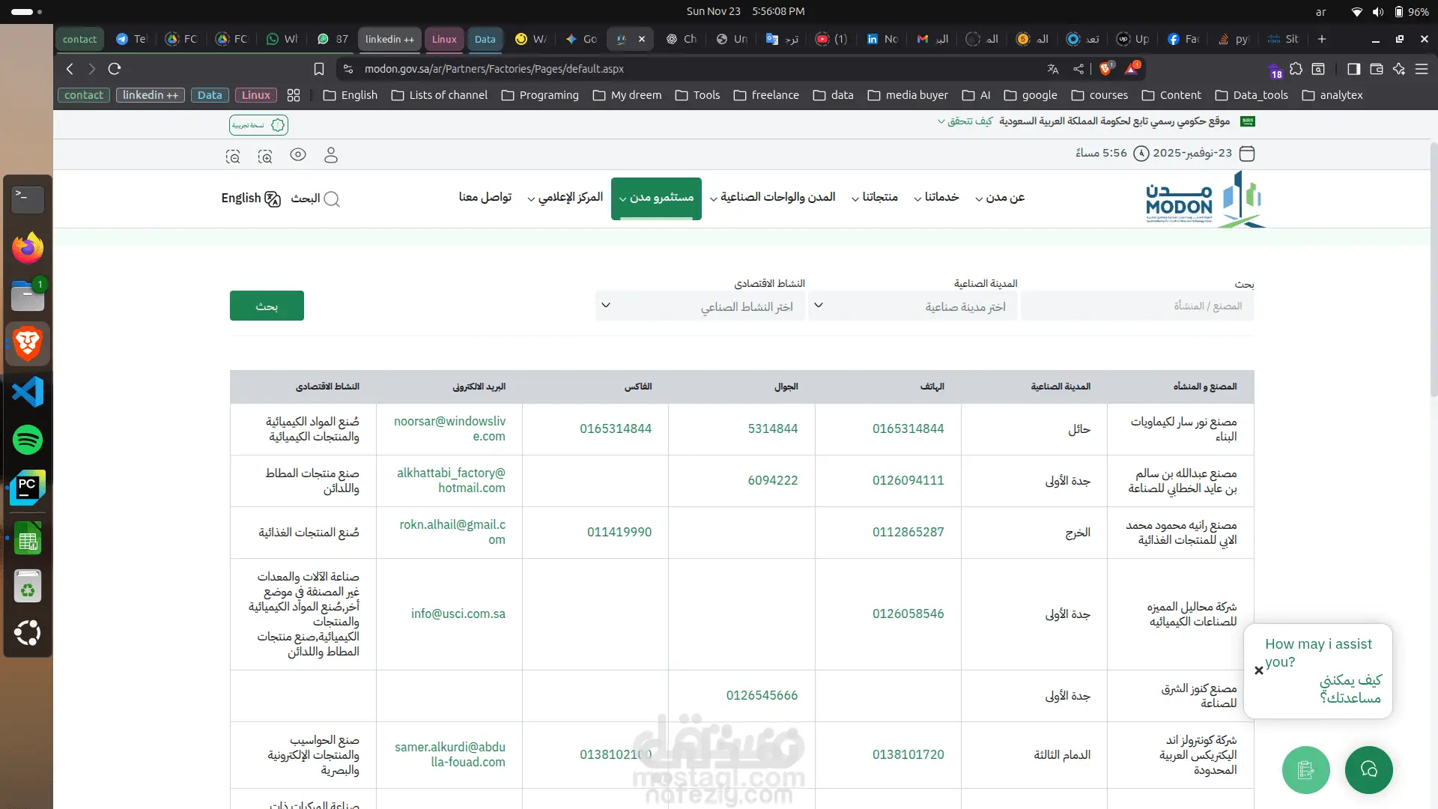Image resolution: width=1438 pixels, height=809 pixels.
Task: Bookmark this page icon
Action: 319,69
